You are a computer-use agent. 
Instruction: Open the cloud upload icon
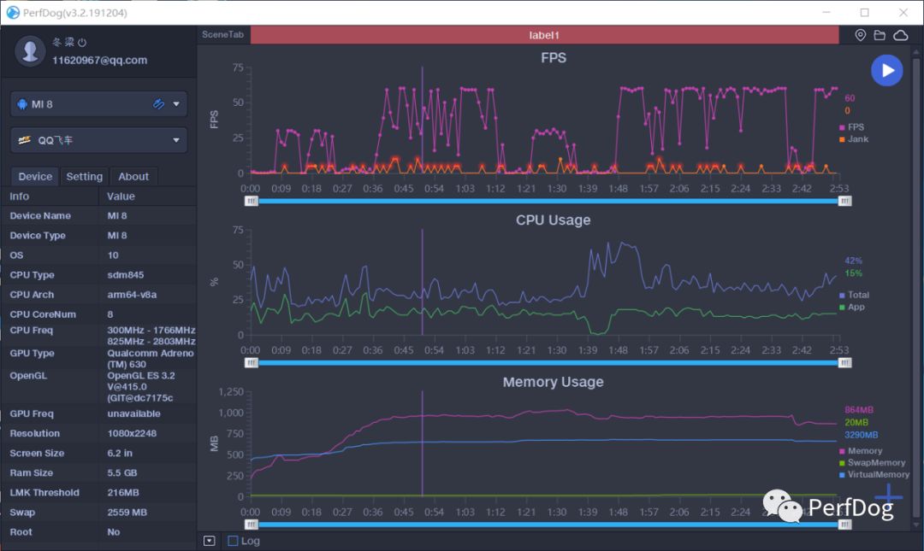900,35
